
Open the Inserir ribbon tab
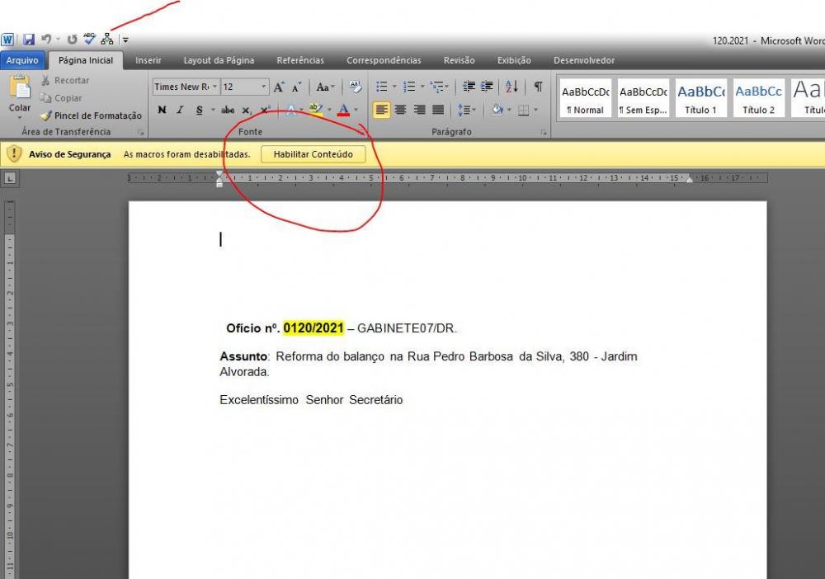[x=148, y=60]
